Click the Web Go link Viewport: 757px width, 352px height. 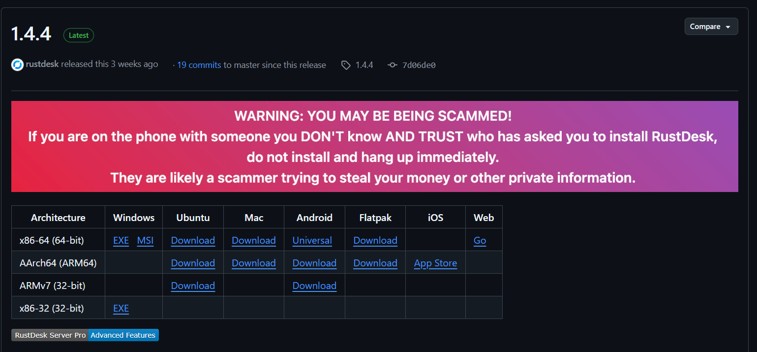coord(480,240)
